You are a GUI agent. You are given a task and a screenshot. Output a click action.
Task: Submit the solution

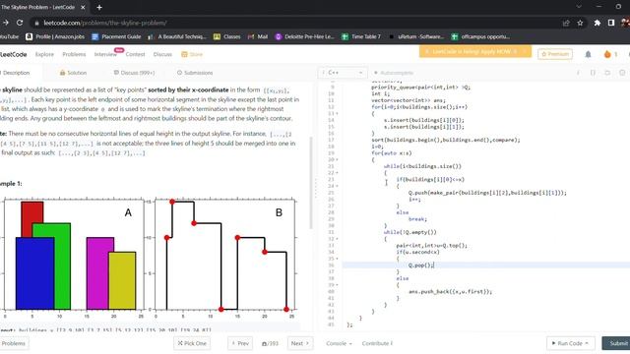tap(617, 343)
